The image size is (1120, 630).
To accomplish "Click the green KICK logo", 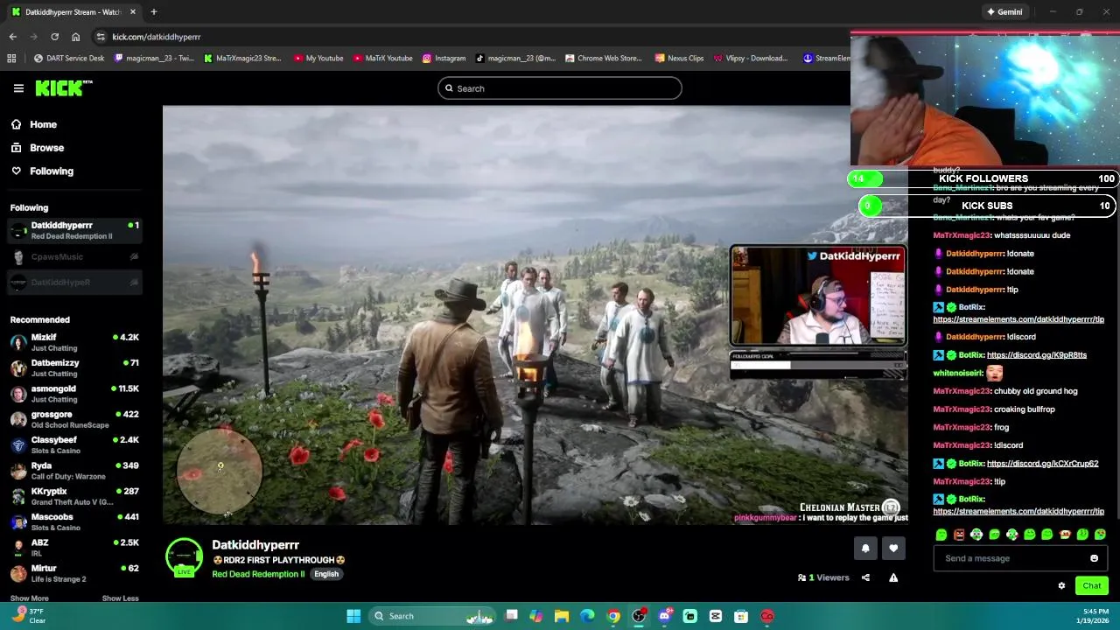I will tap(63, 87).
